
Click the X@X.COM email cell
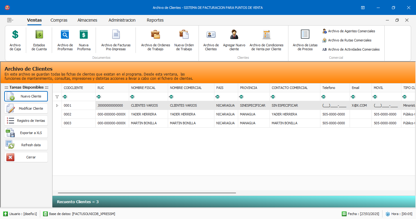pyautogui.click(x=361, y=105)
